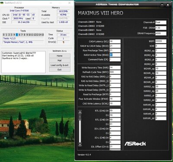The image size is (173, 162).
Task: Click the ASRock logo
Action: point(135,144)
